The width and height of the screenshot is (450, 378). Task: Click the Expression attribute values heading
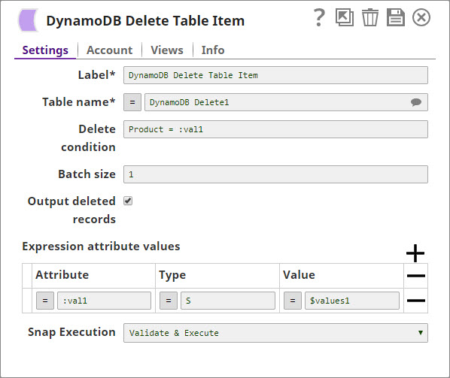(x=101, y=246)
